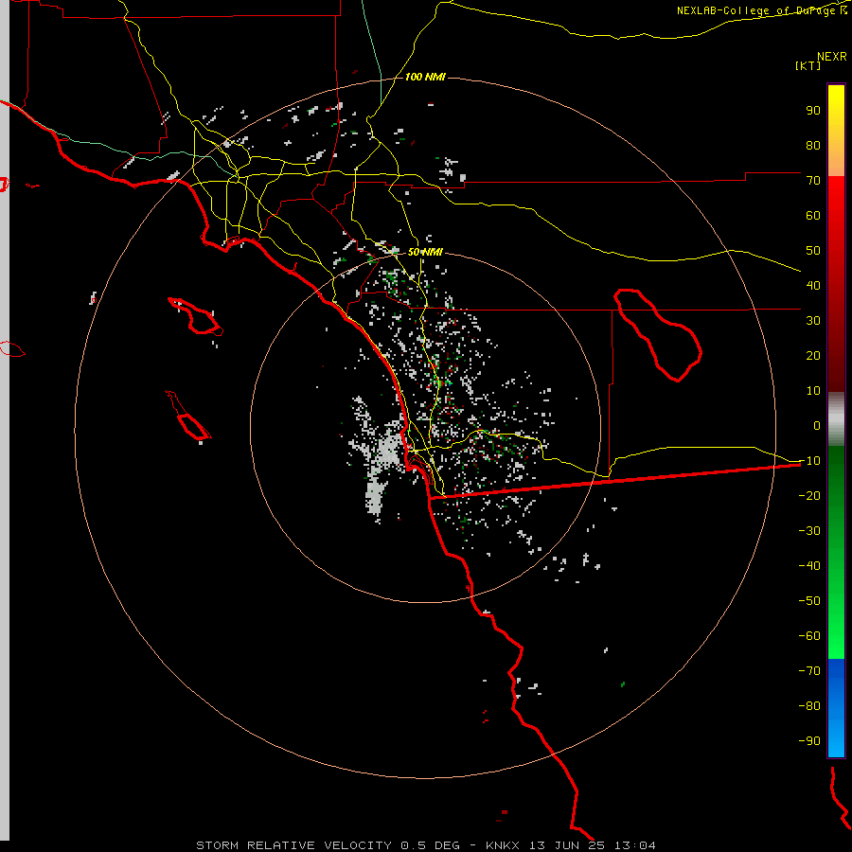This screenshot has height=852, width=852.
Task: Click the -50 value on velocity scale
Action: tap(809, 601)
